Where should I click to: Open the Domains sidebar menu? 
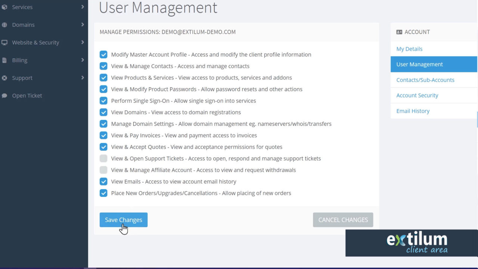pyautogui.click(x=23, y=25)
